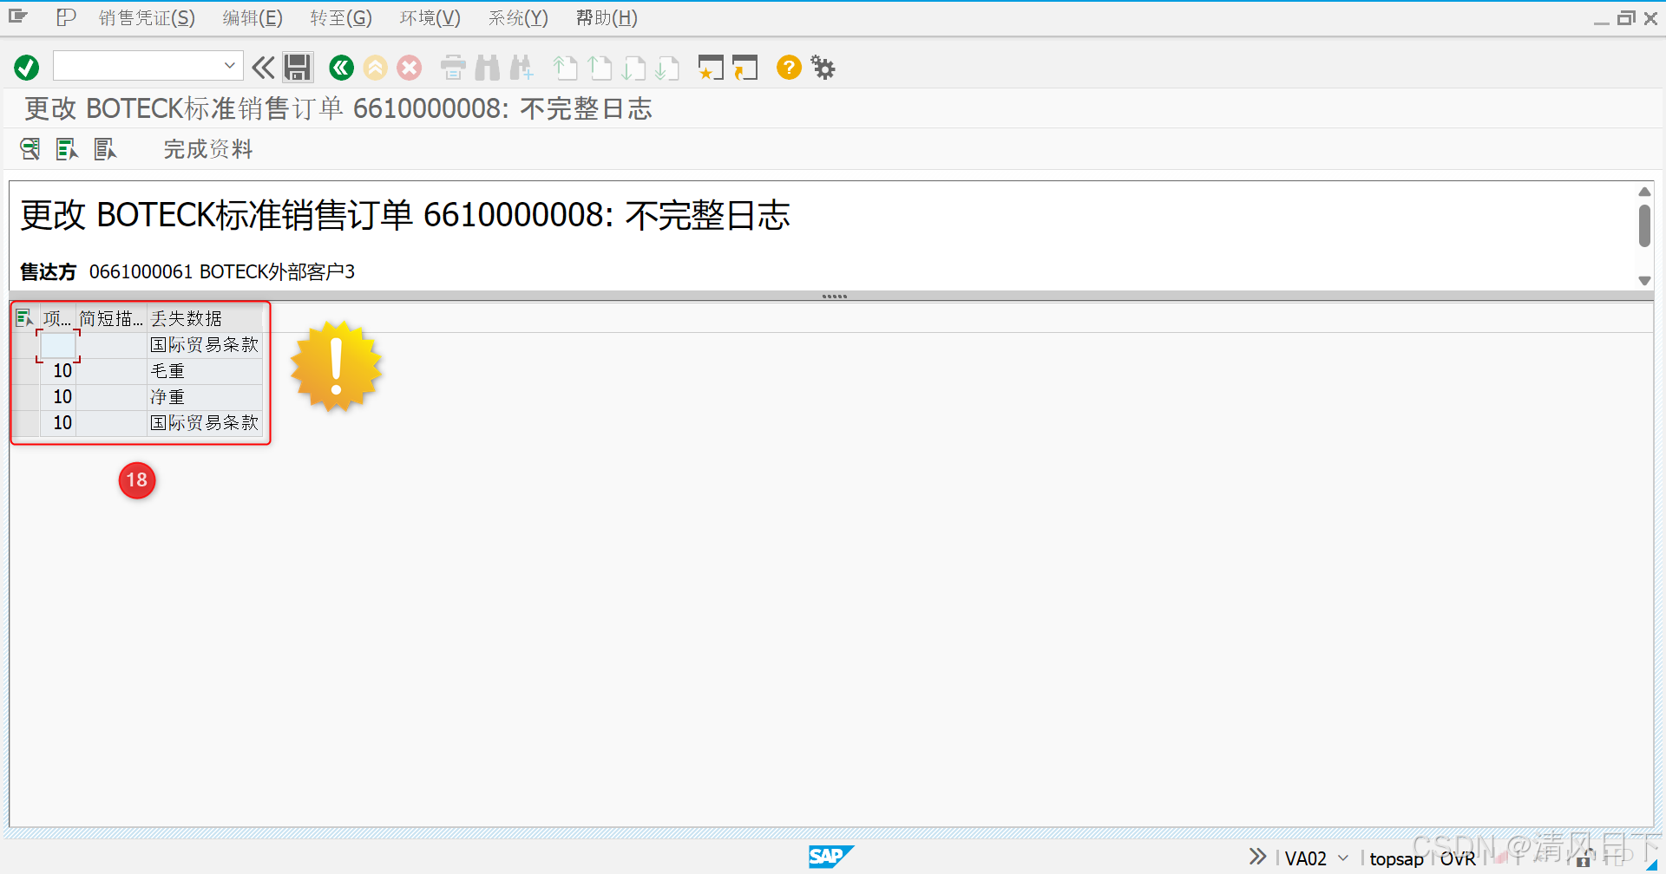
Task: Click the Find binoculars icon
Action: pos(488,68)
